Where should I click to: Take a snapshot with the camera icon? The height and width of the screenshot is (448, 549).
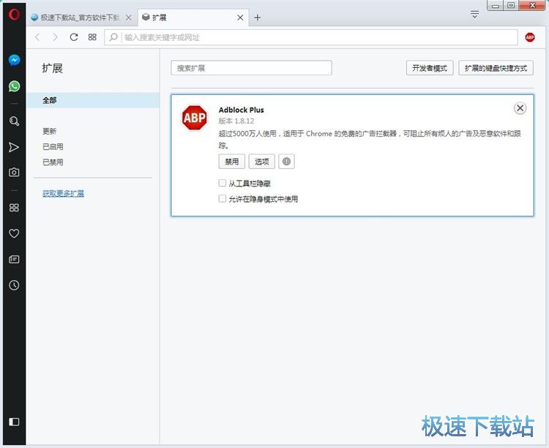point(14,172)
